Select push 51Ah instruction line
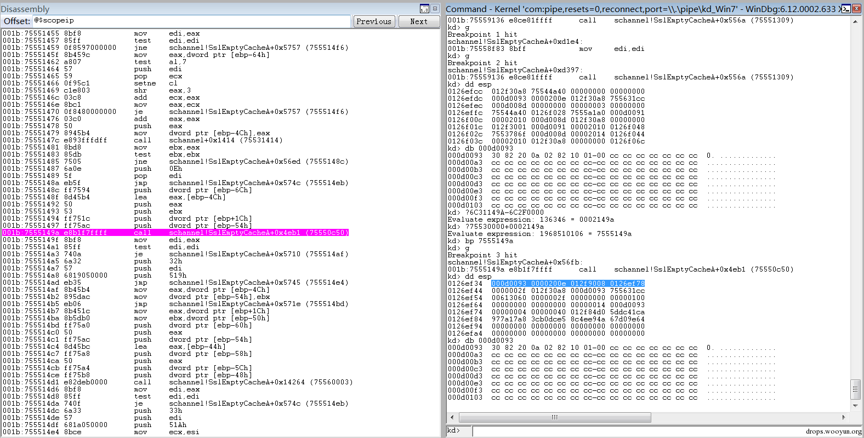This screenshot has height=438, width=864. (95, 425)
